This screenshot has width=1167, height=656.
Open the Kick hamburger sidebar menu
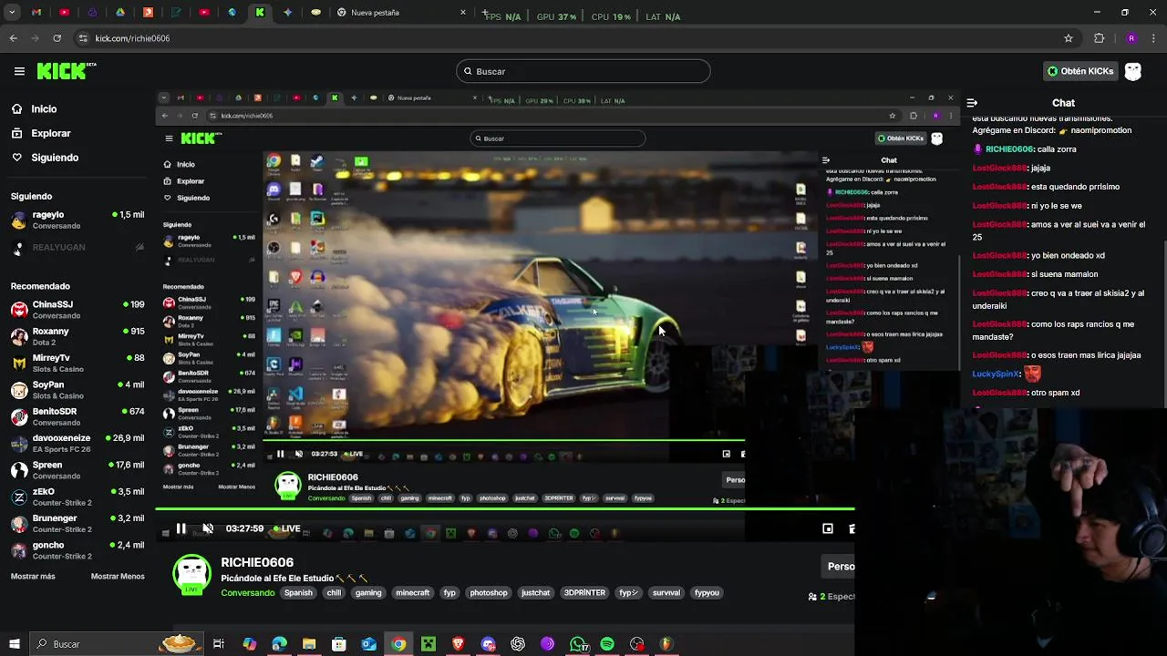click(19, 71)
